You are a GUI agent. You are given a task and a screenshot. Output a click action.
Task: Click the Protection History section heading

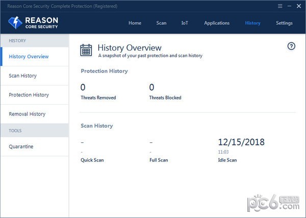tap(104, 71)
